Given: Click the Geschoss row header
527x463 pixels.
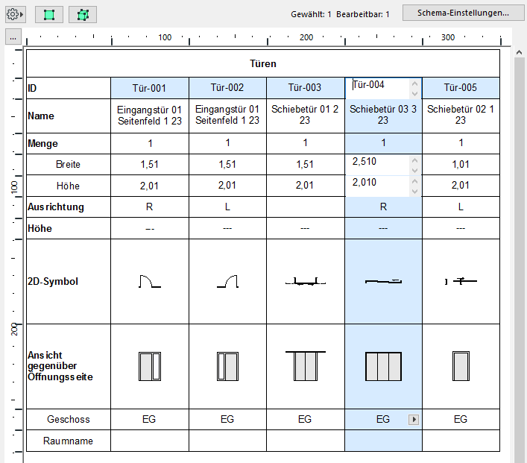Looking at the screenshot, I should (x=69, y=419).
